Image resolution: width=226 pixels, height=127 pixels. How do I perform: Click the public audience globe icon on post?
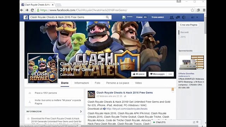pyautogui.click(x=125, y=96)
